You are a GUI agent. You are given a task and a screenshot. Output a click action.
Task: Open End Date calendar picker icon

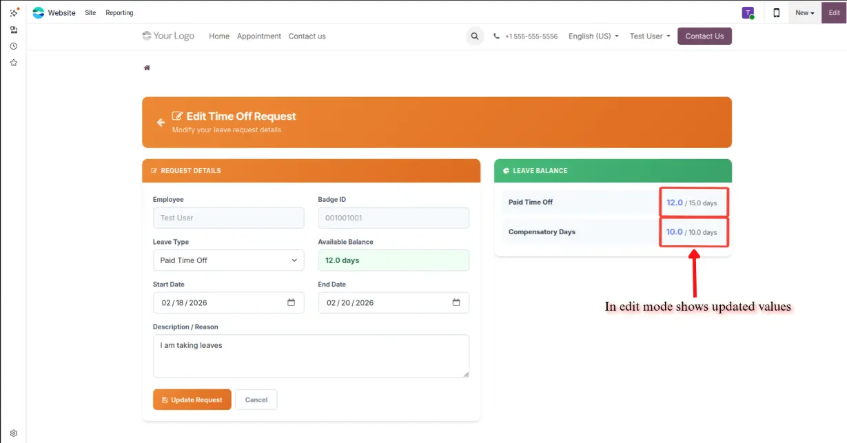coord(456,302)
